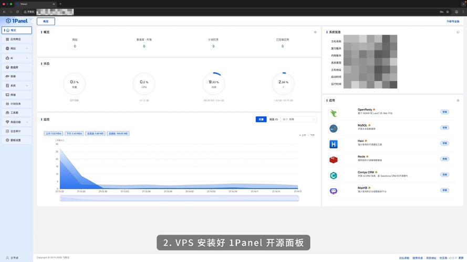Switch to the 1Panel browser tab
The image size is (467, 262).
35,4
